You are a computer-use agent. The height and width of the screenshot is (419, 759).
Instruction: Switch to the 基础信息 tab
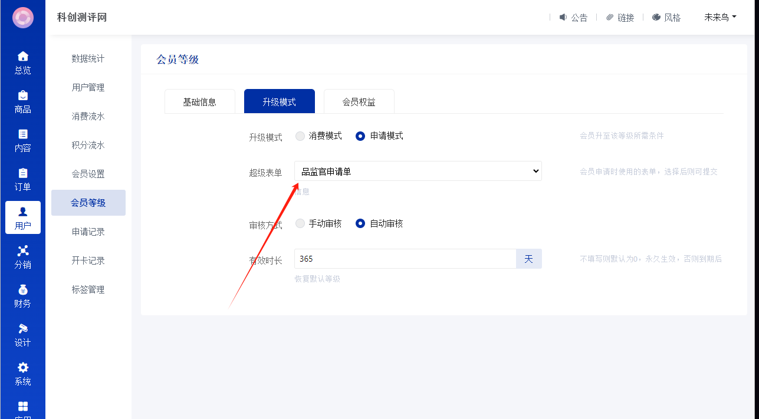tap(199, 102)
